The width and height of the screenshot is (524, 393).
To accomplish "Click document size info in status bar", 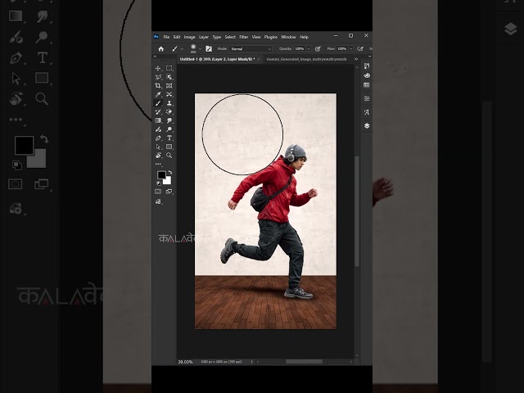I will tap(221, 362).
